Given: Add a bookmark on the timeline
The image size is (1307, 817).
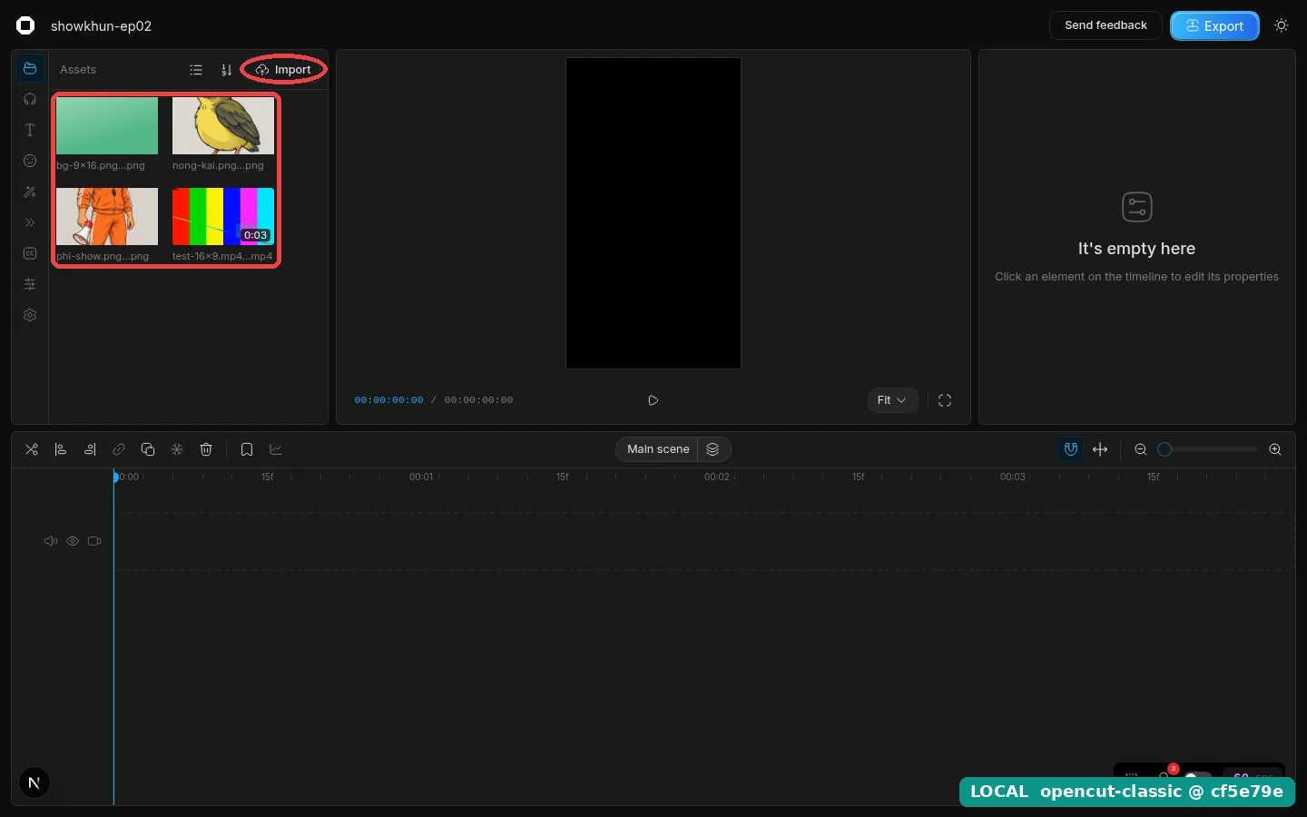Looking at the screenshot, I should [247, 449].
